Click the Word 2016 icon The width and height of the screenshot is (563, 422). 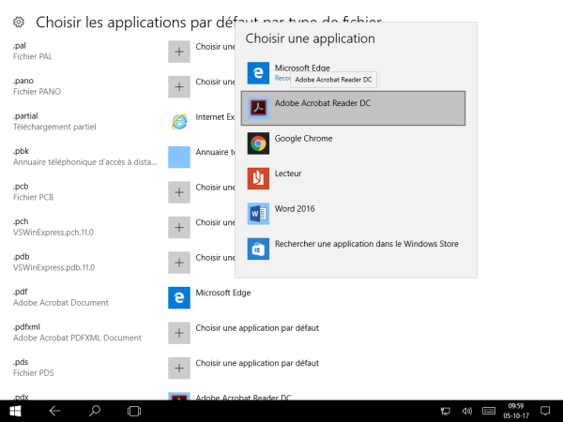point(258,214)
